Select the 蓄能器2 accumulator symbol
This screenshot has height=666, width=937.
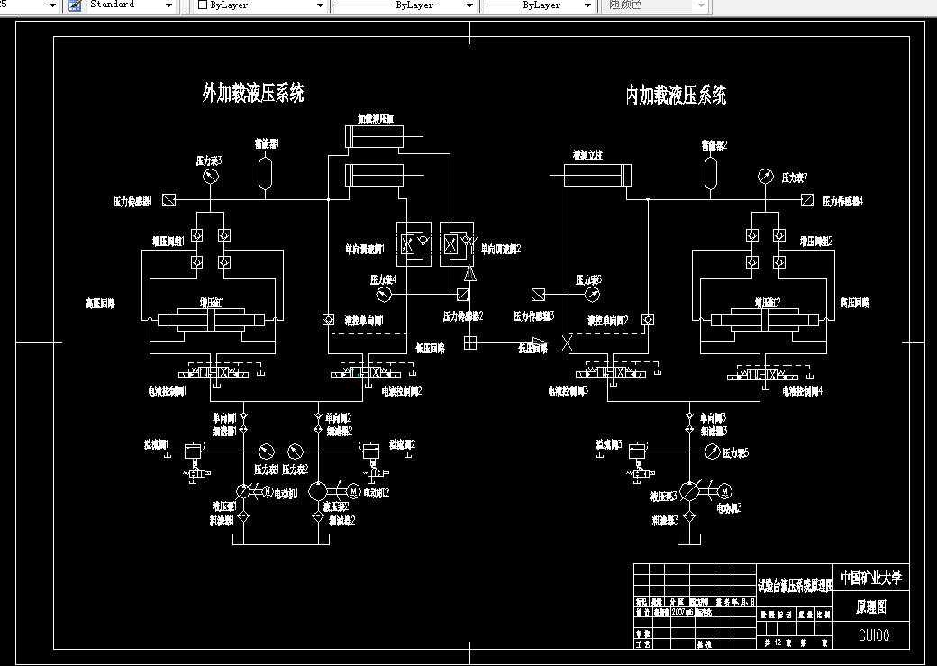pyautogui.click(x=711, y=172)
